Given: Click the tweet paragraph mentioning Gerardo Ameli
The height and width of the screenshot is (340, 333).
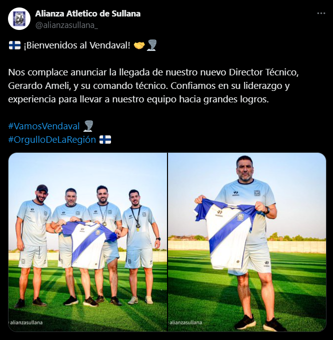Looking at the screenshot, I should [x=153, y=86].
